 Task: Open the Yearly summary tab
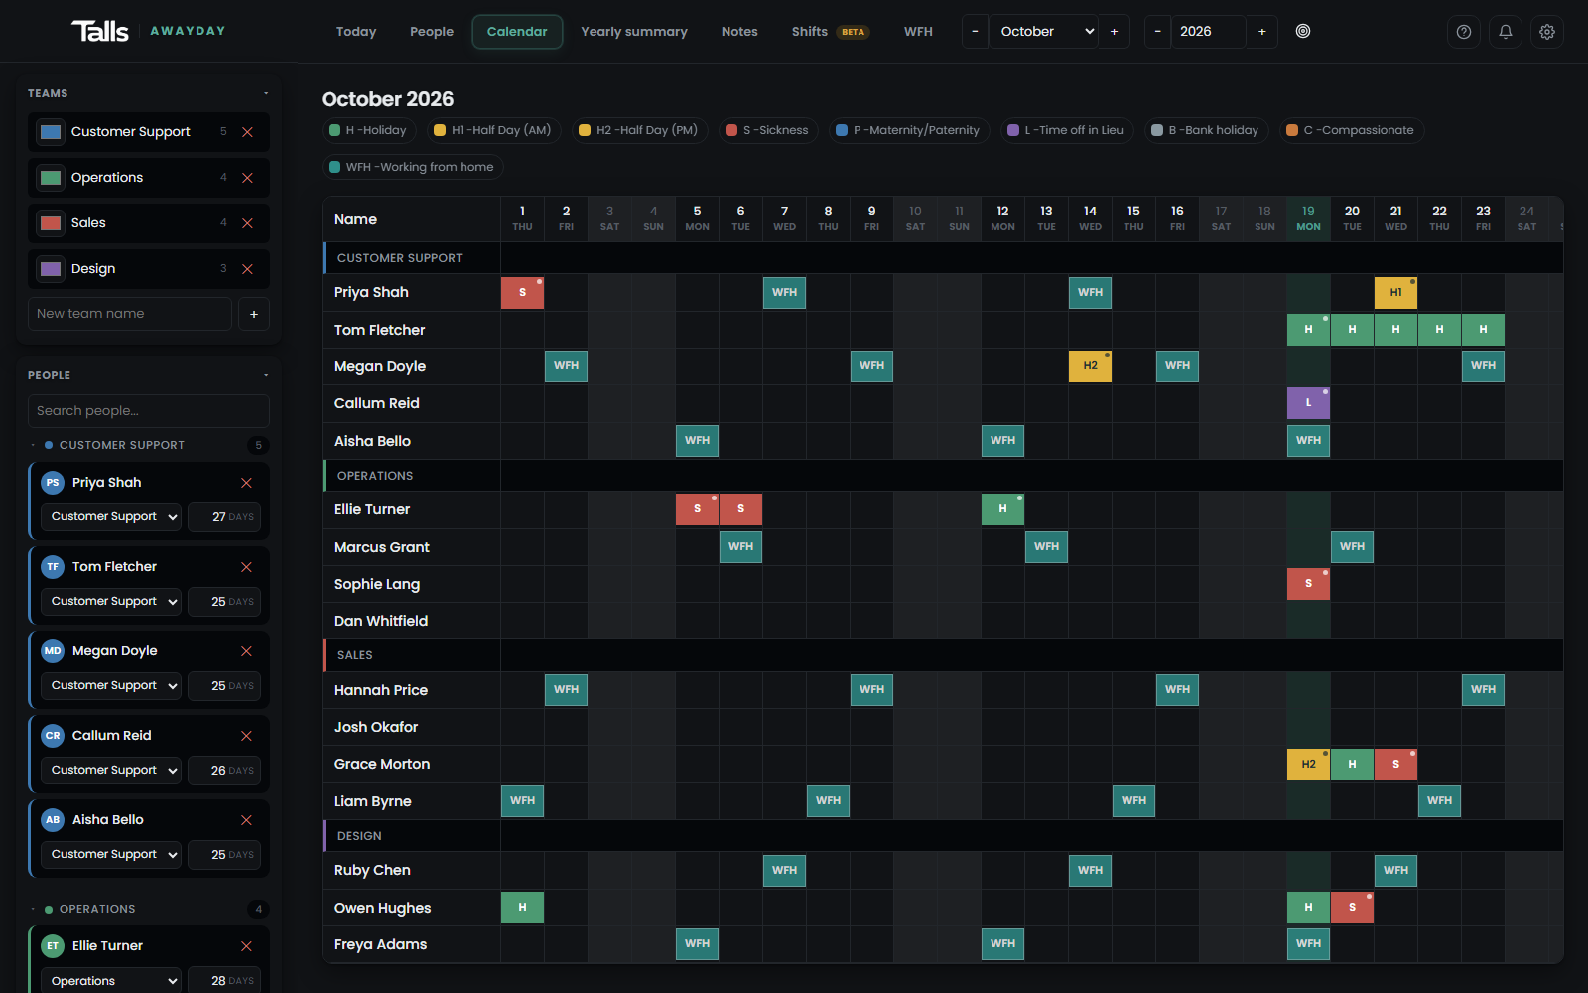tap(634, 32)
